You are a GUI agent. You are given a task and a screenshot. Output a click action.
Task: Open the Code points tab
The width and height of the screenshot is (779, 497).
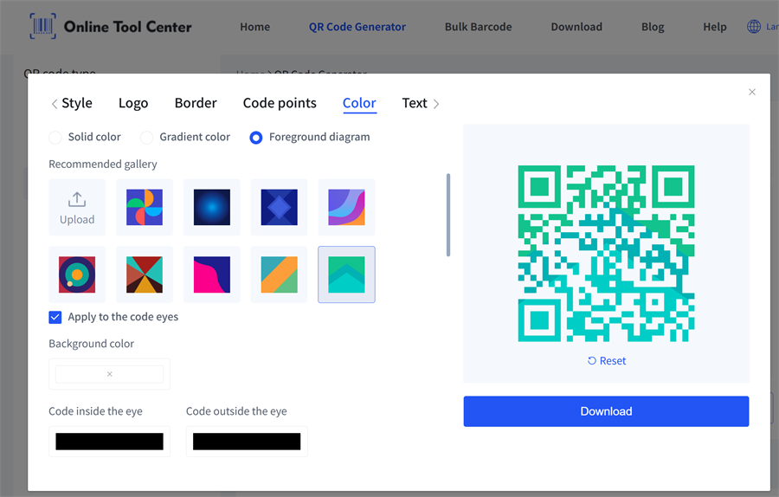280,103
